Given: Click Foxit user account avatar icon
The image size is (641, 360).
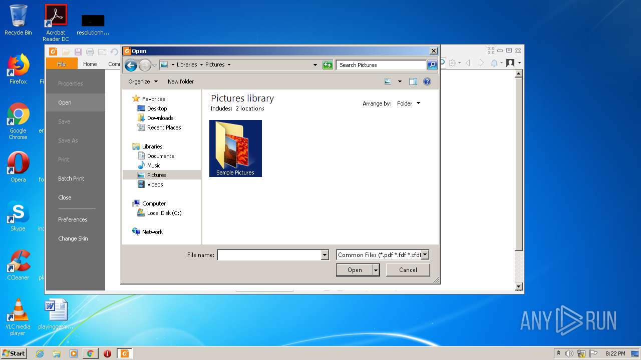Looking at the screenshot, I should click(510, 63).
